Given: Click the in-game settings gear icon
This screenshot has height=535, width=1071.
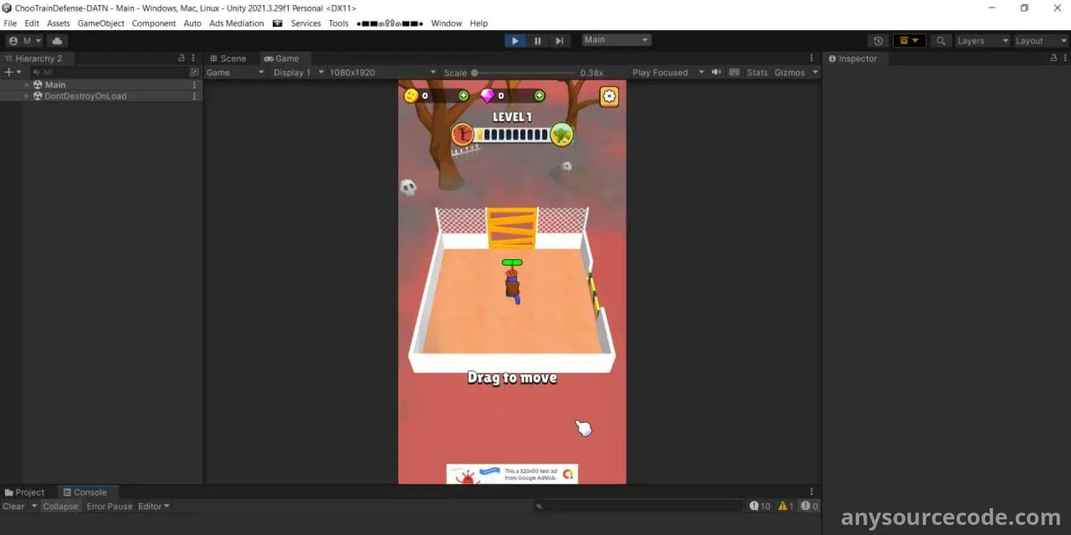Looking at the screenshot, I should pos(609,96).
